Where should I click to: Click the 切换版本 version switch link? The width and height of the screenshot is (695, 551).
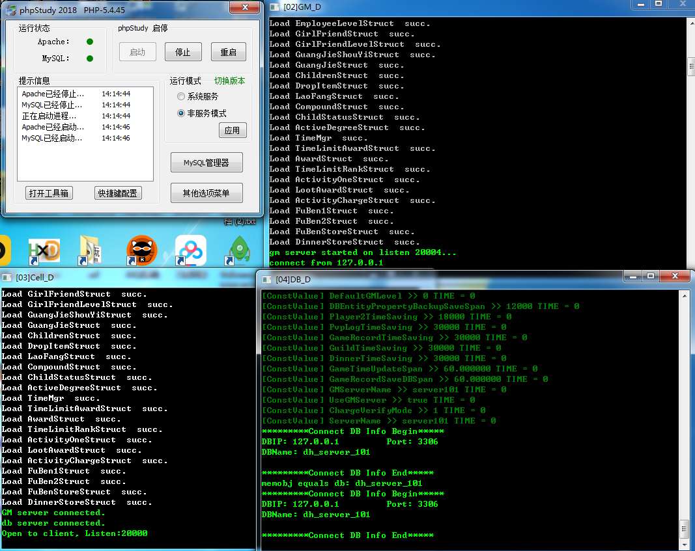click(x=229, y=81)
